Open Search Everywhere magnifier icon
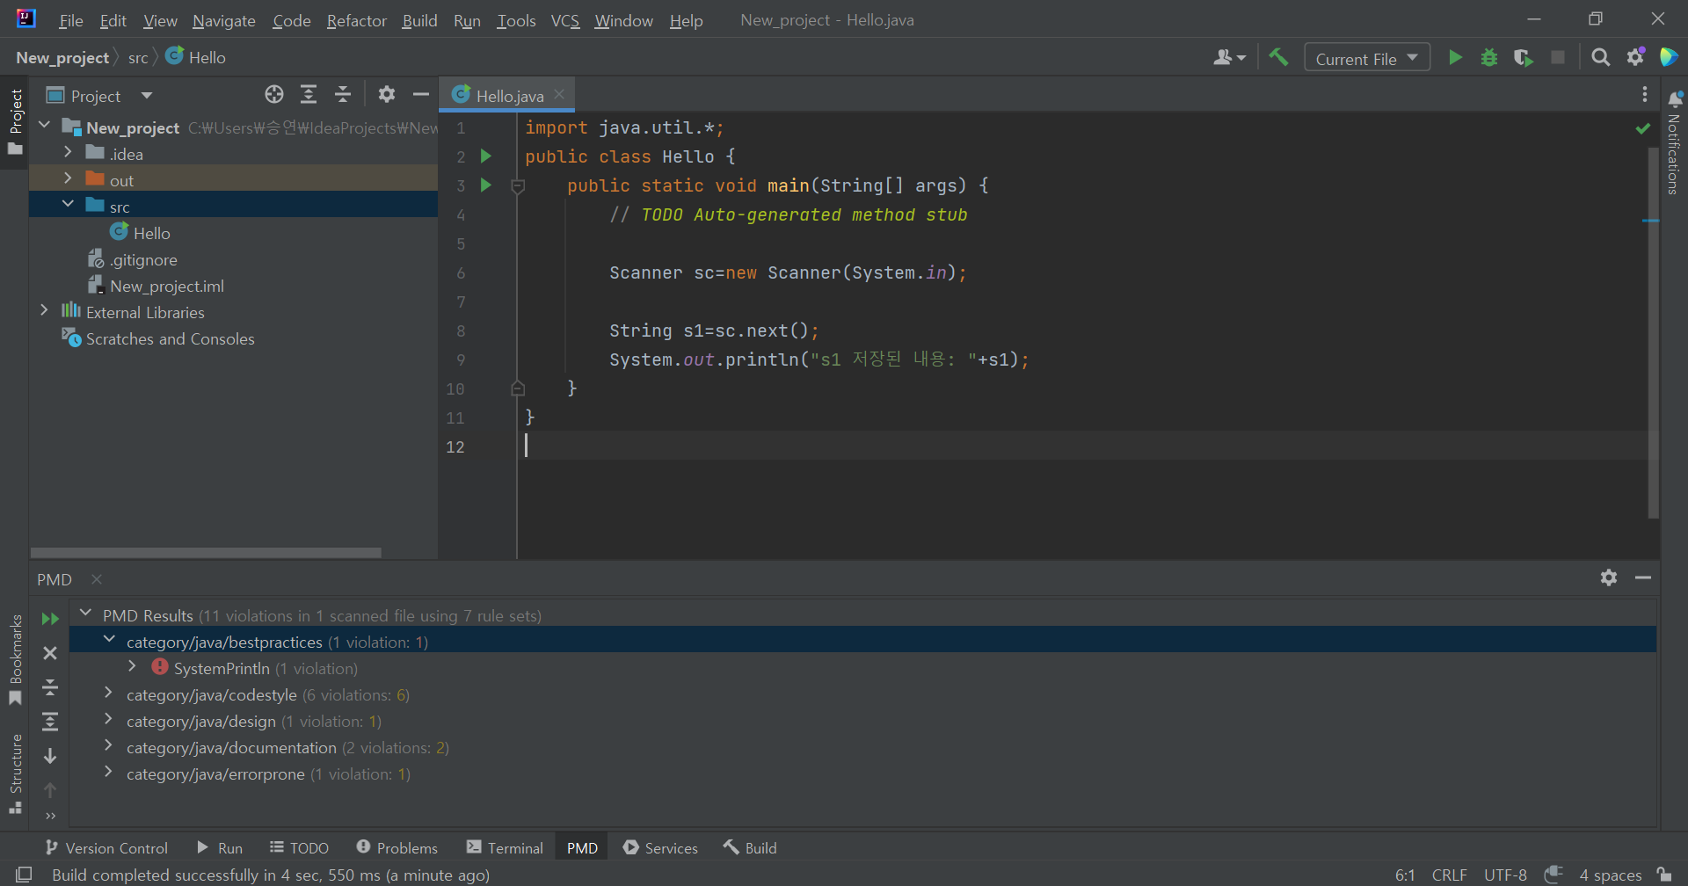Image resolution: width=1688 pixels, height=886 pixels. click(1601, 58)
